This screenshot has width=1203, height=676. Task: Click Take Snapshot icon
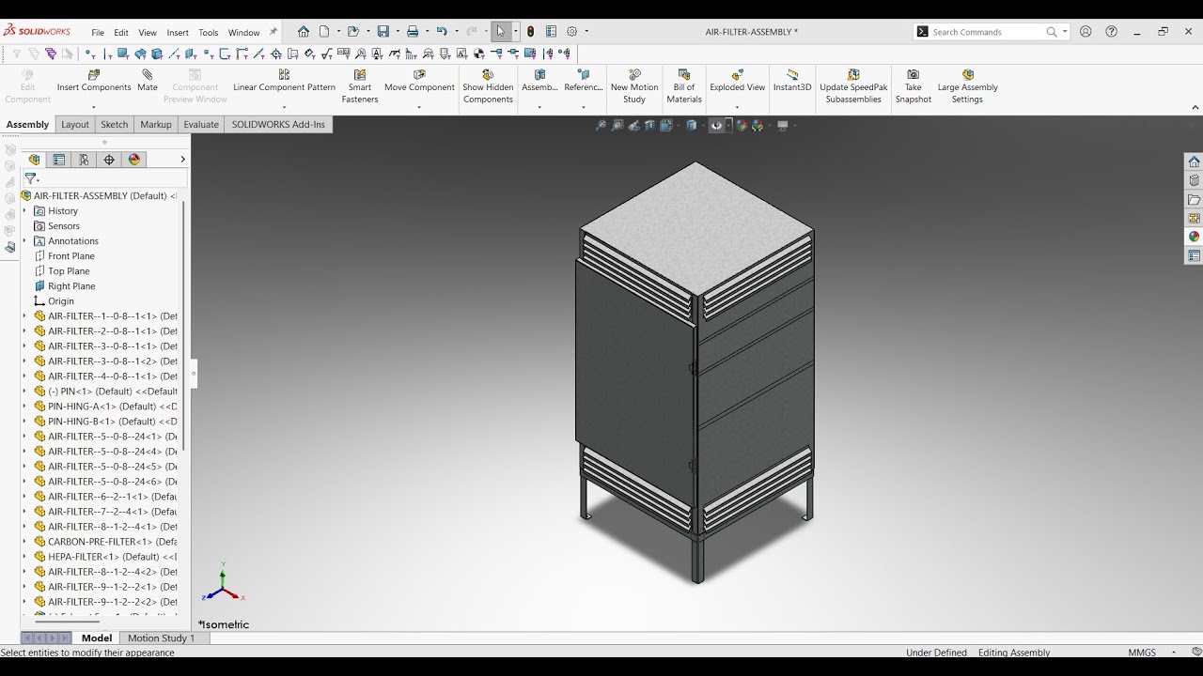pos(913,74)
